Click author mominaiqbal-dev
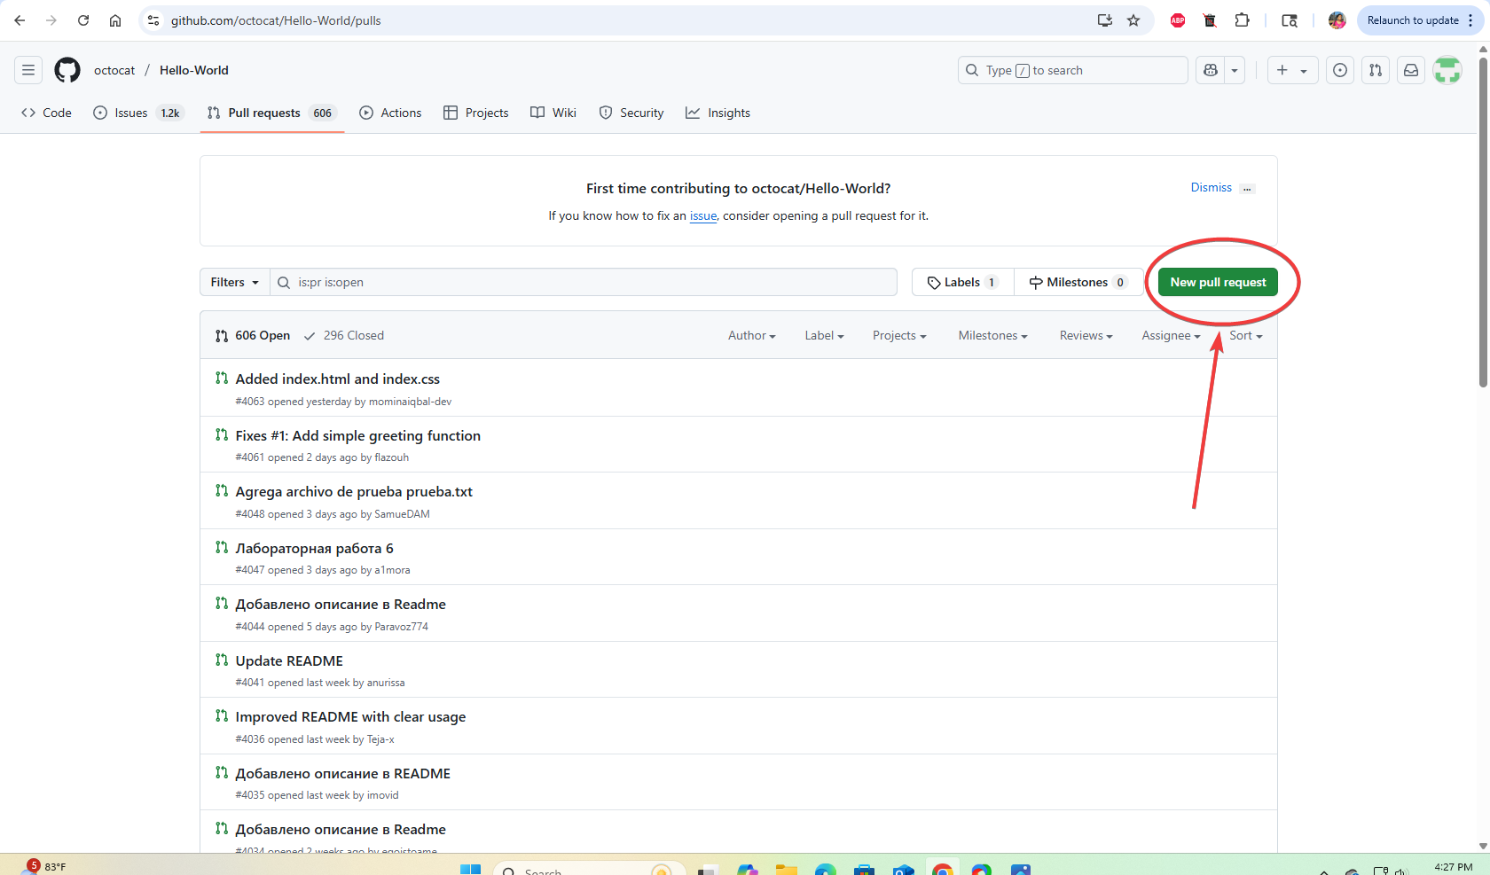Screen dimensions: 1490x875 pos(410,402)
